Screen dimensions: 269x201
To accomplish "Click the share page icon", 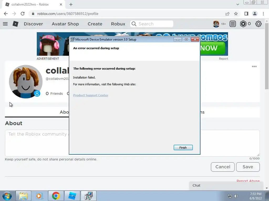I will [227, 14].
